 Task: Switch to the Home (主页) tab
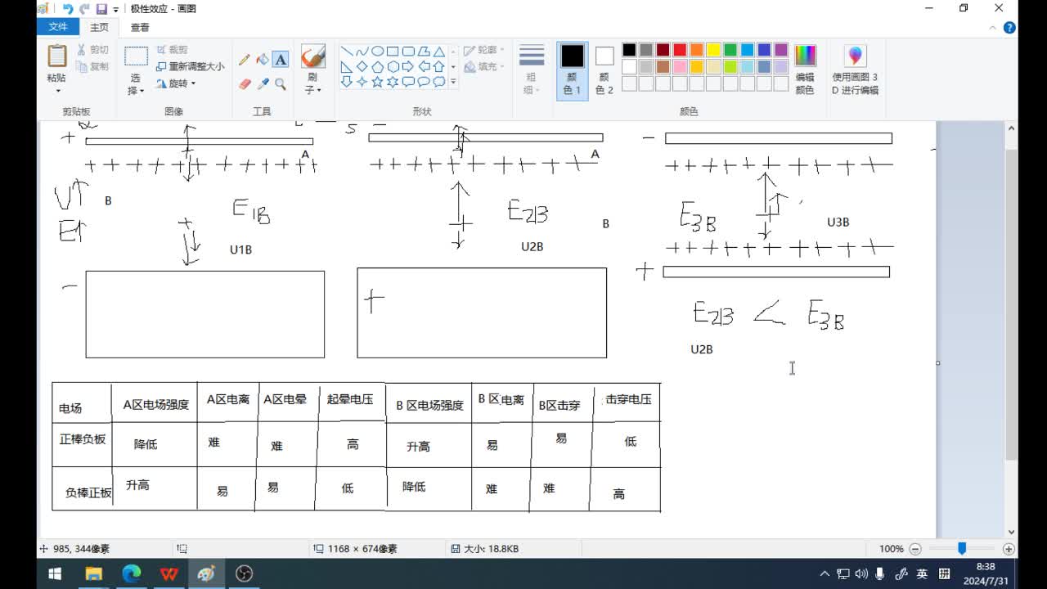(x=100, y=27)
